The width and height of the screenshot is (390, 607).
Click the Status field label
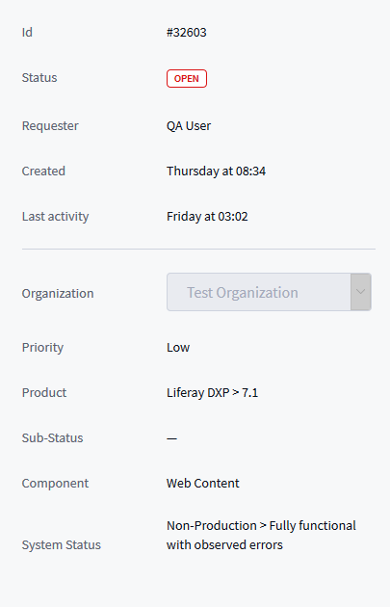click(39, 77)
